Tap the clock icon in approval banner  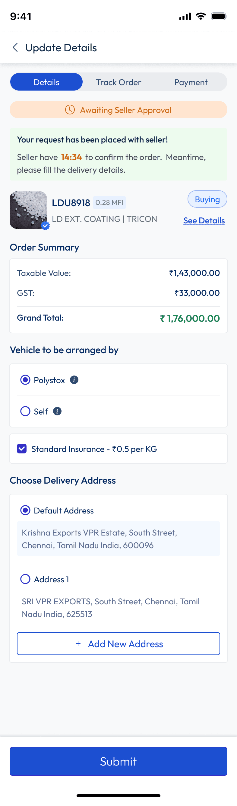[70, 110]
